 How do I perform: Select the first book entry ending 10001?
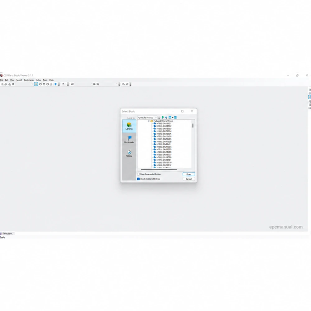pos(164,123)
